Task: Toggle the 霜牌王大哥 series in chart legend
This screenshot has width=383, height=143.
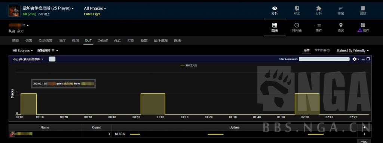Action: tap(189, 66)
